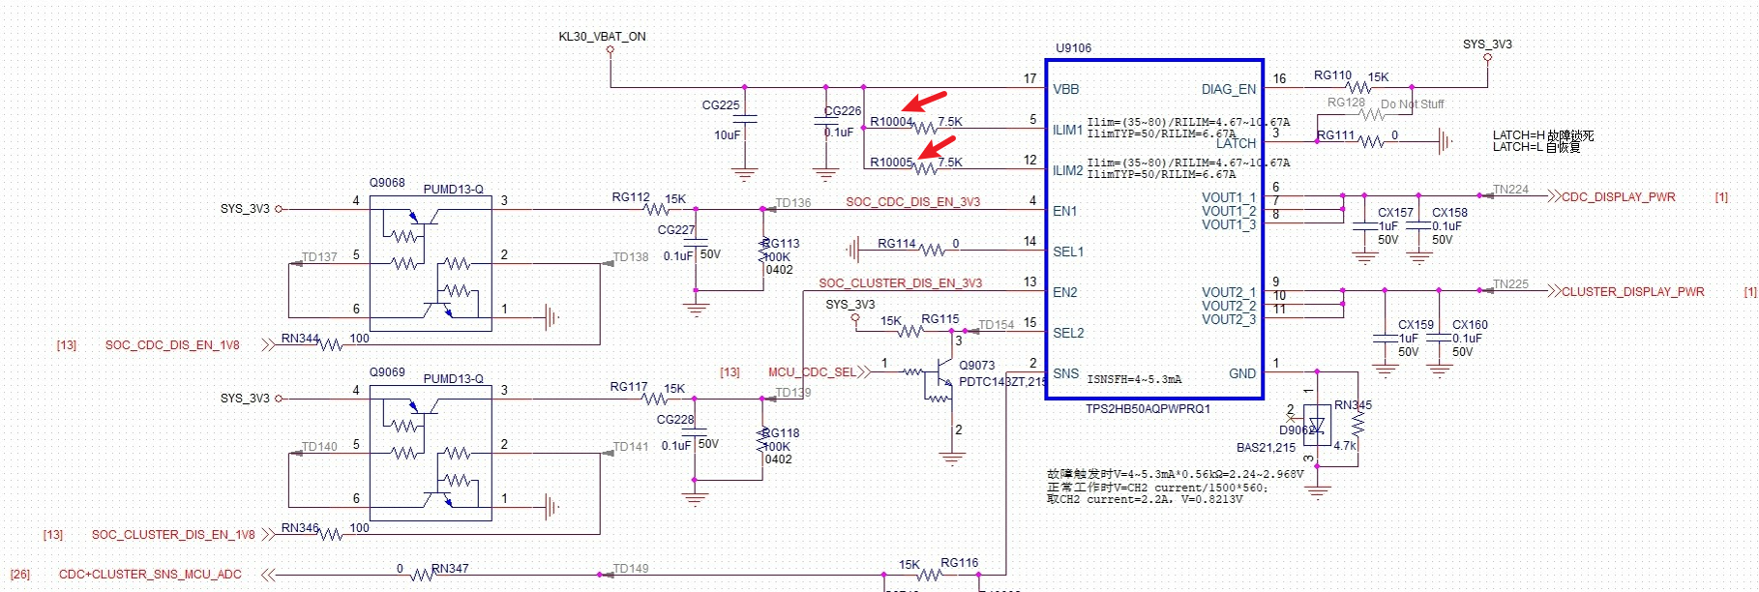Select the RN347 resistor symbol
The width and height of the screenshot is (1759, 592).
pos(422,575)
